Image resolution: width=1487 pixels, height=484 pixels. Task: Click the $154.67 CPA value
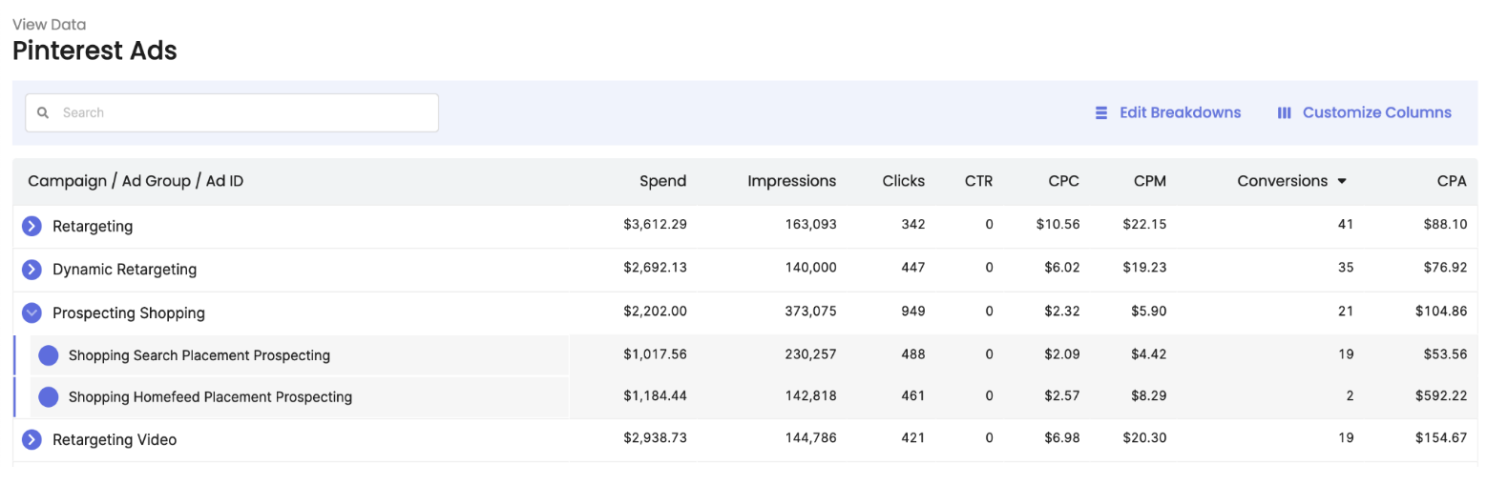pyautogui.click(x=1440, y=438)
